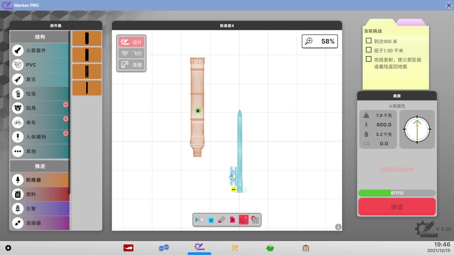Image resolution: width=454 pixels, height=255 pixels.
Task: Click the 47/112 parts progress bar
Action: click(x=397, y=193)
